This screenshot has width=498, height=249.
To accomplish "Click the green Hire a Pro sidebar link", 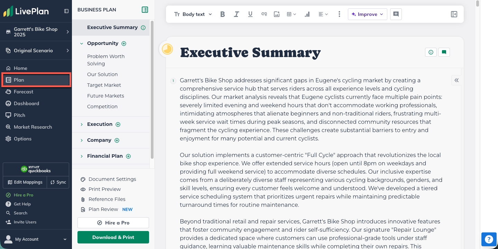I will pos(19,195).
